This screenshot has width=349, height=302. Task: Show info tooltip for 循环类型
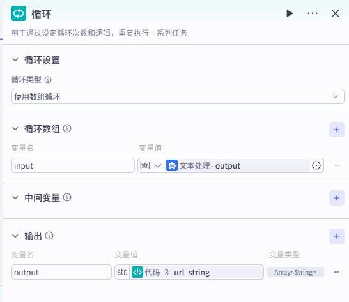click(x=48, y=80)
